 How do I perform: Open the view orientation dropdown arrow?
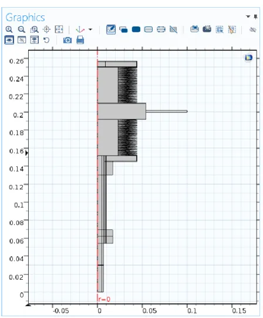click(90, 29)
